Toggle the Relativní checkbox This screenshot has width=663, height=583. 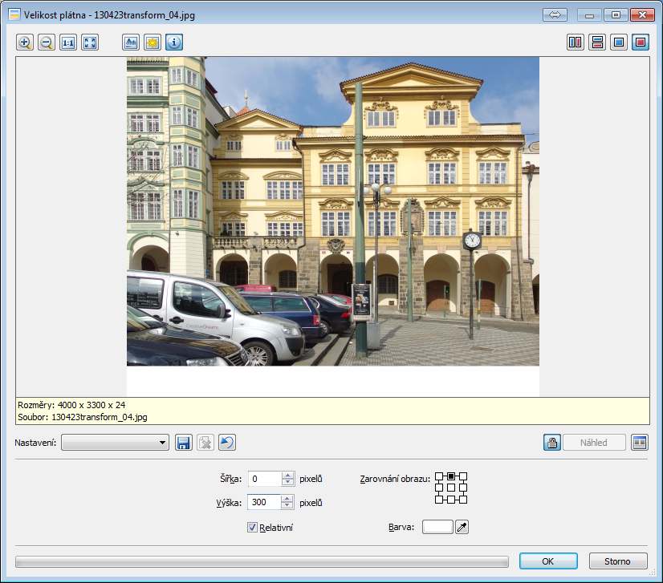point(253,527)
